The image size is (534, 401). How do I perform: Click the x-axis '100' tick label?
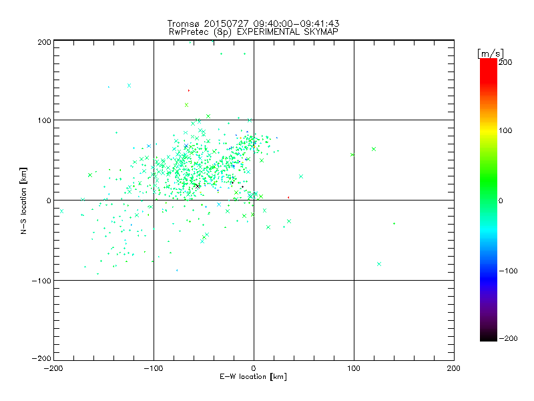click(354, 368)
